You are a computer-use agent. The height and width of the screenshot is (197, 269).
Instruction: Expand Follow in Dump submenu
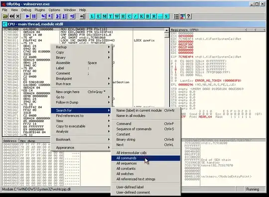point(82,102)
